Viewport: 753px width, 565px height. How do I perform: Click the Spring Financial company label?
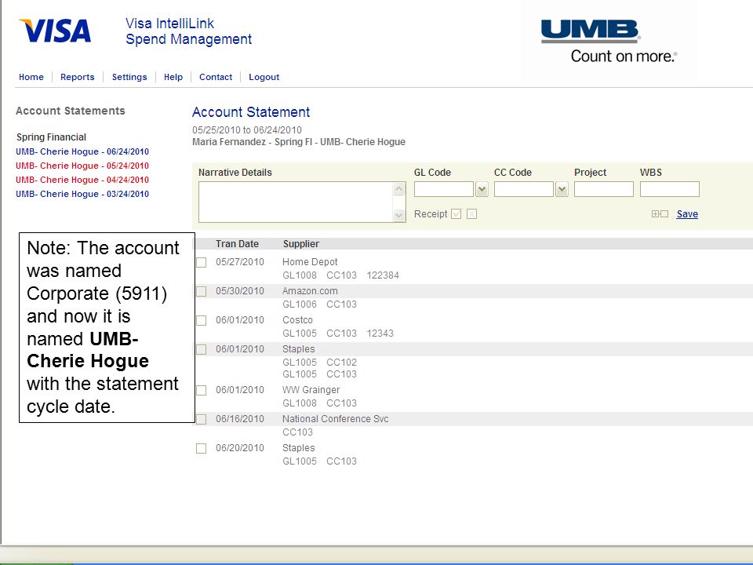point(52,137)
